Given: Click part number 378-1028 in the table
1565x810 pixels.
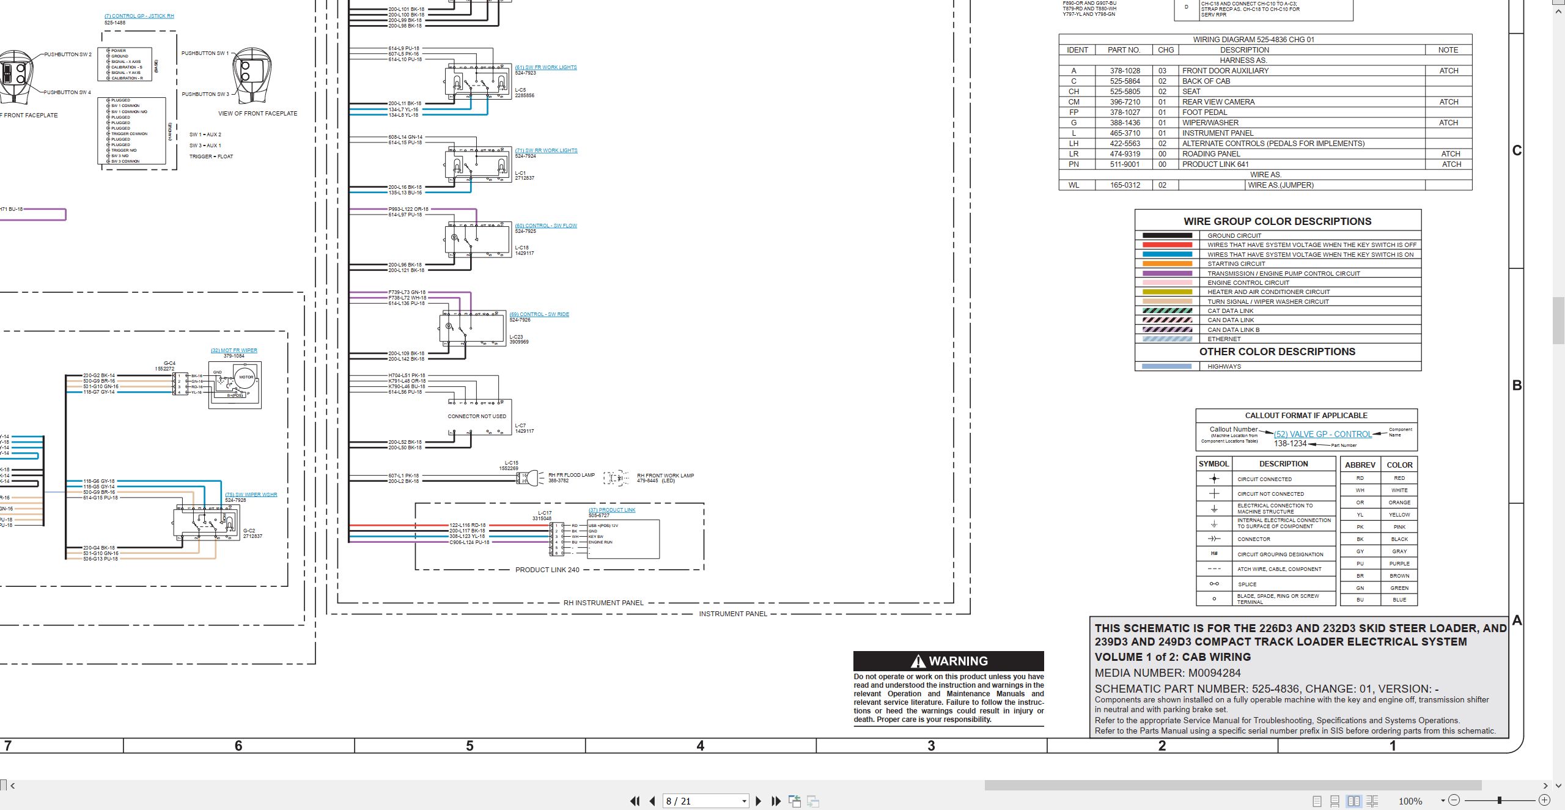Looking at the screenshot, I should 1125,71.
